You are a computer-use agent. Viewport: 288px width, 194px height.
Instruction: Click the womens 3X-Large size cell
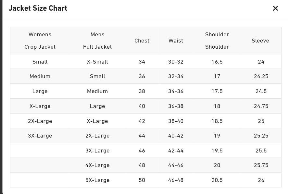coord(40,136)
